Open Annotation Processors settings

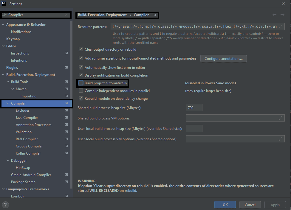pos(33,125)
